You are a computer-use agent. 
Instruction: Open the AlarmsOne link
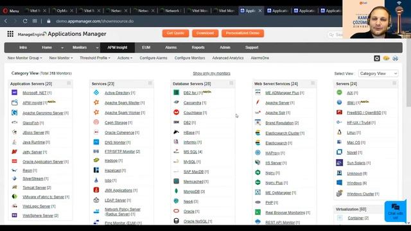click(259, 58)
